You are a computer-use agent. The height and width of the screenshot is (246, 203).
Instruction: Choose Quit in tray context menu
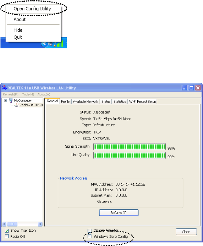(18, 37)
